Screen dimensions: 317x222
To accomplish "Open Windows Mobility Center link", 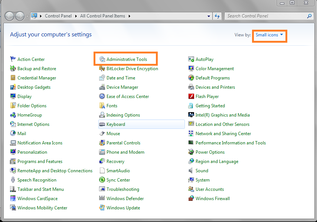I will [x=42, y=208].
